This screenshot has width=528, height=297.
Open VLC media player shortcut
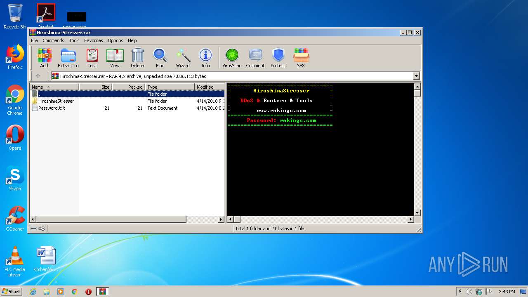pyautogui.click(x=15, y=262)
